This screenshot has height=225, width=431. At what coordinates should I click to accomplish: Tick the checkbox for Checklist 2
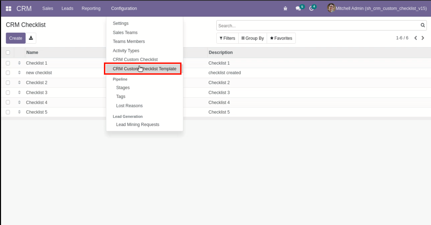tap(8, 83)
